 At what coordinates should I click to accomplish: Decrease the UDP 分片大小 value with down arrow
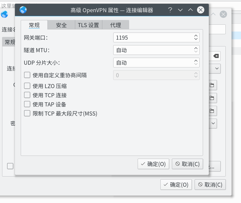196,64
